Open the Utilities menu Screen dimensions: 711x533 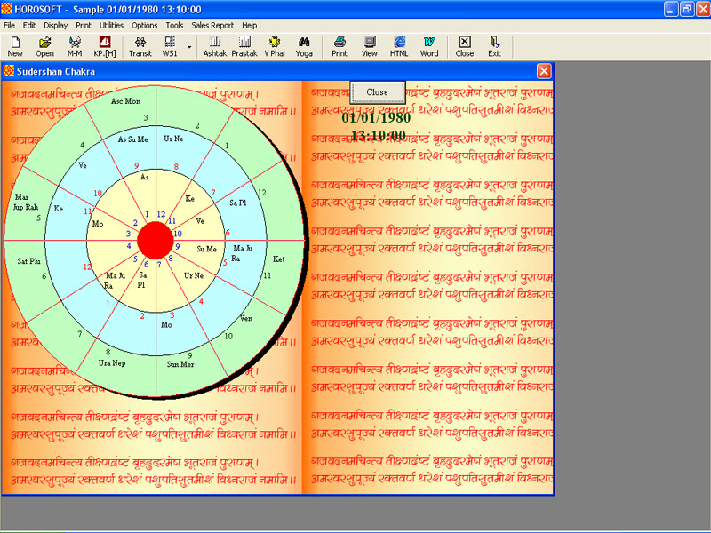point(110,25)
